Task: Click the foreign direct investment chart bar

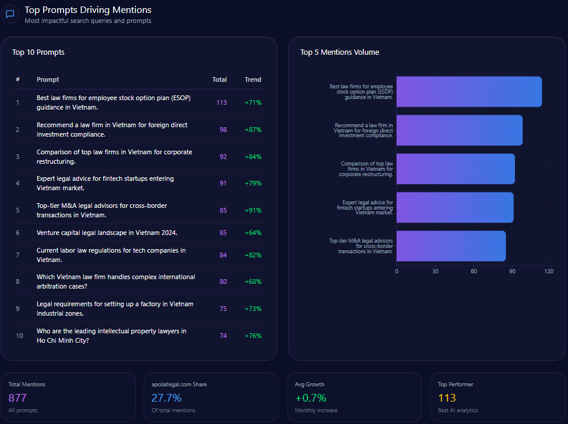Action: point(459,130)
